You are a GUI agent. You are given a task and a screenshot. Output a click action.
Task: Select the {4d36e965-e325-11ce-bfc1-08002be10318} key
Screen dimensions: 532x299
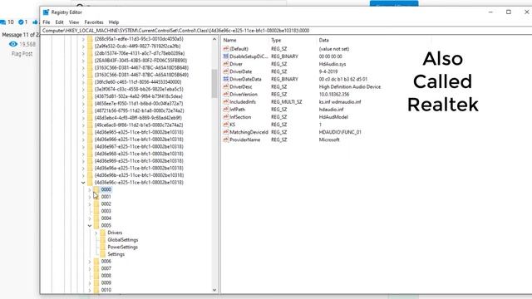(x=139, y=132)
